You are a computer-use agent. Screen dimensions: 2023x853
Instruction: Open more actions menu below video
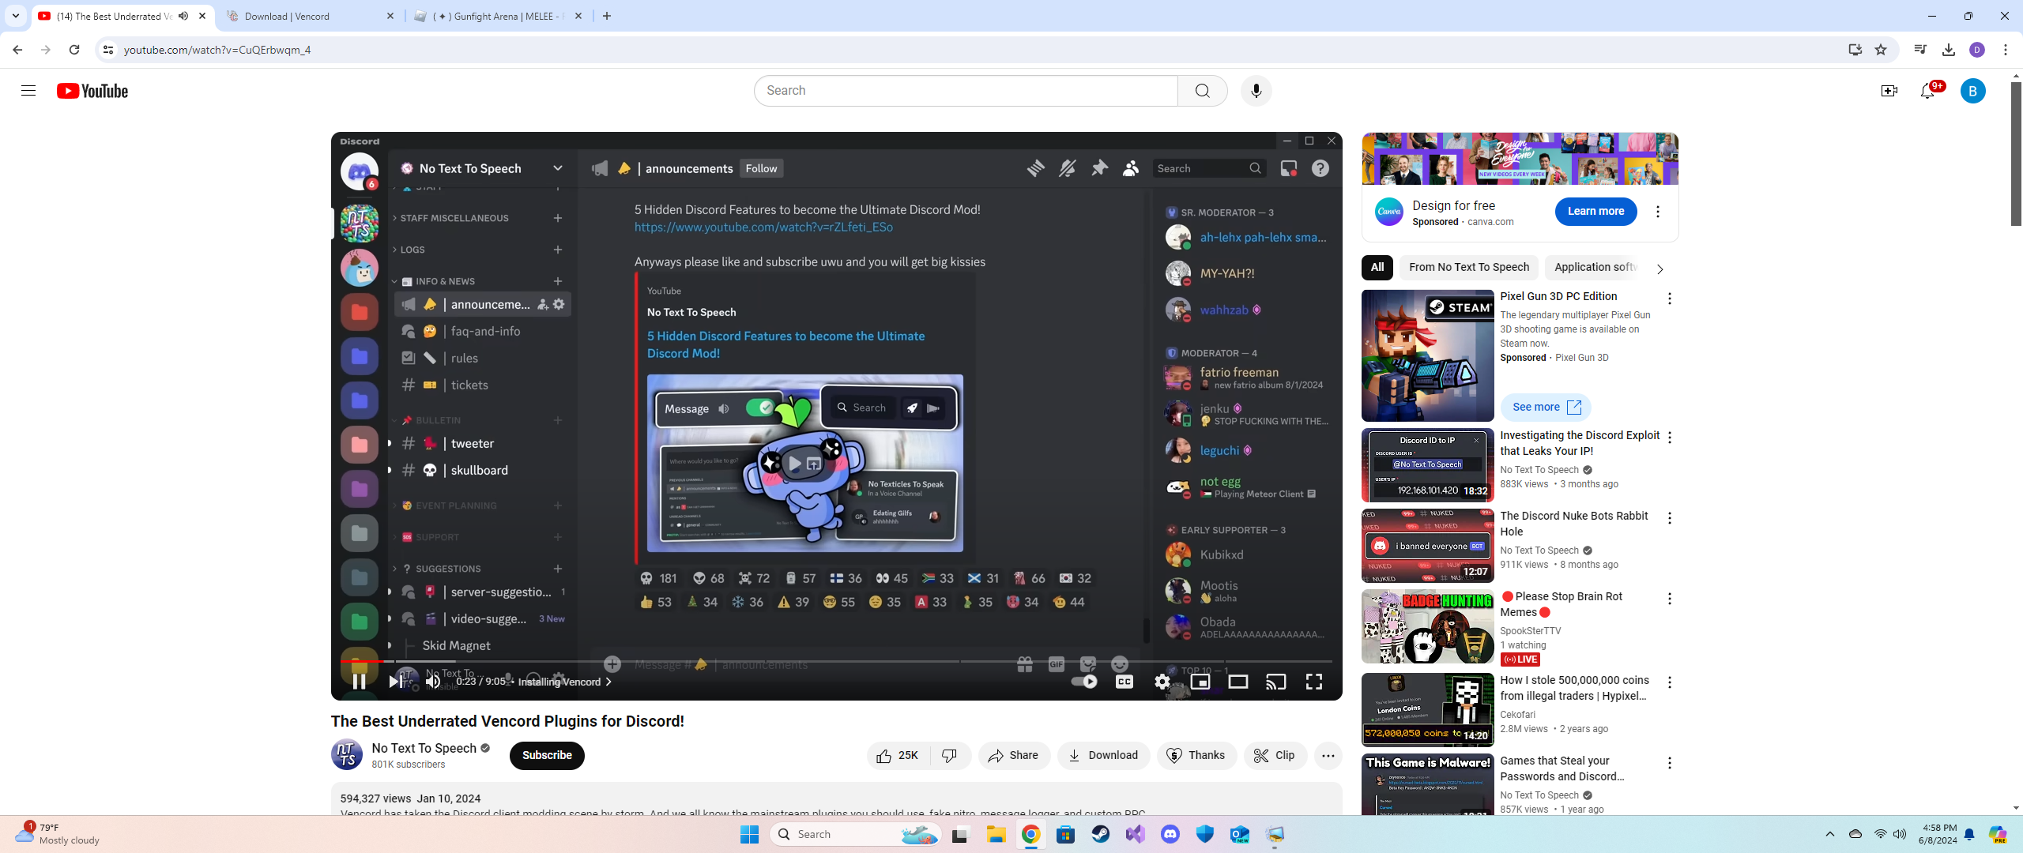click(x=1328, y=756)
